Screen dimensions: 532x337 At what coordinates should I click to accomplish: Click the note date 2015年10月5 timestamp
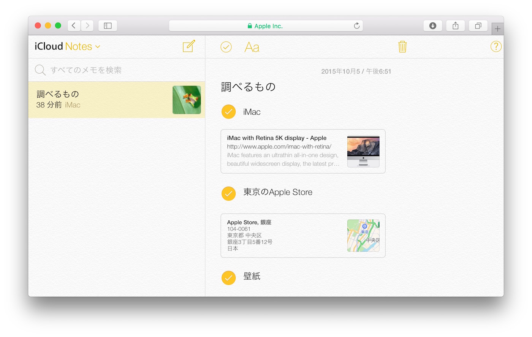pos(356,71)
